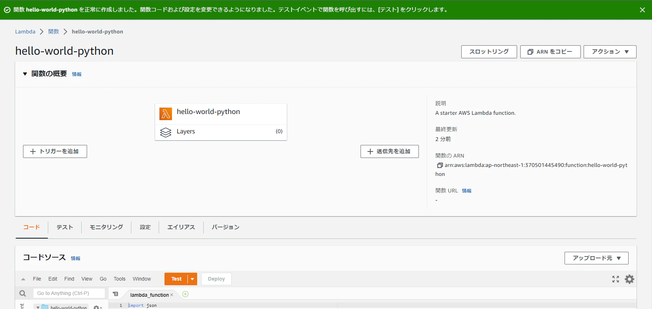
Task: Copy function ARN using the copy icon
Action: (440, 165)
